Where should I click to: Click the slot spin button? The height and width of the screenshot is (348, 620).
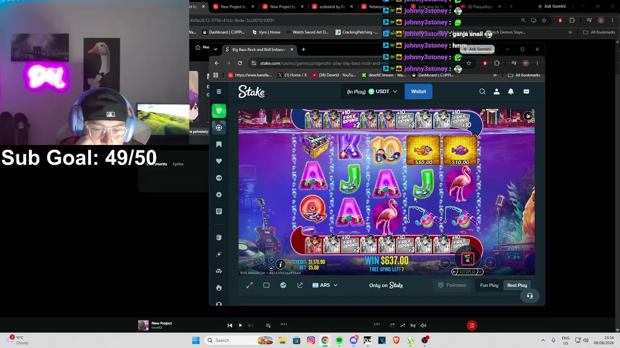pyautogui.click(x=467, y=260)
